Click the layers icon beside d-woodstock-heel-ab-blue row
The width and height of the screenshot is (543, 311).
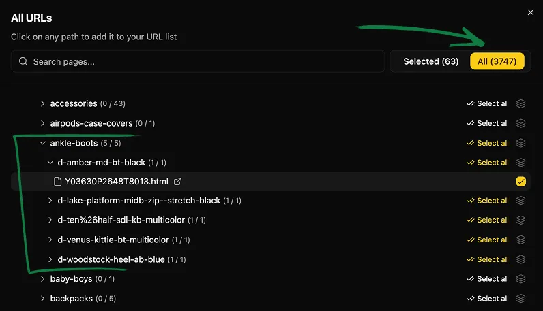[x=521, y=259]
